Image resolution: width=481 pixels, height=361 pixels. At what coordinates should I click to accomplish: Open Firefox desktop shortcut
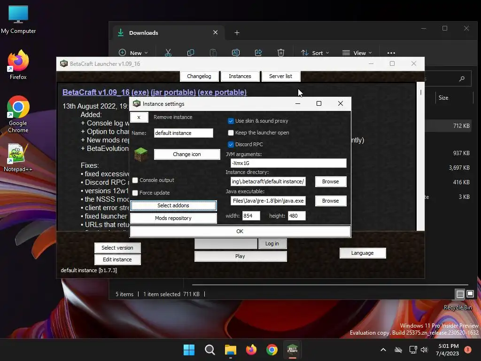tap(18, 65)
